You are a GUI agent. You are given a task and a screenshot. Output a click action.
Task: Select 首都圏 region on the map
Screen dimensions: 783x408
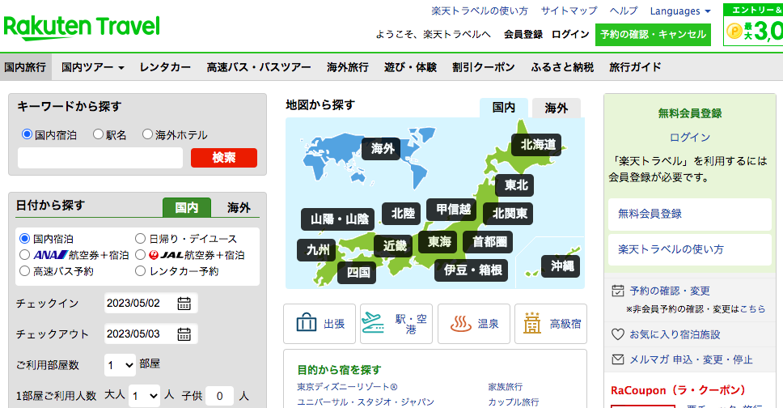(x=489, y=242)
